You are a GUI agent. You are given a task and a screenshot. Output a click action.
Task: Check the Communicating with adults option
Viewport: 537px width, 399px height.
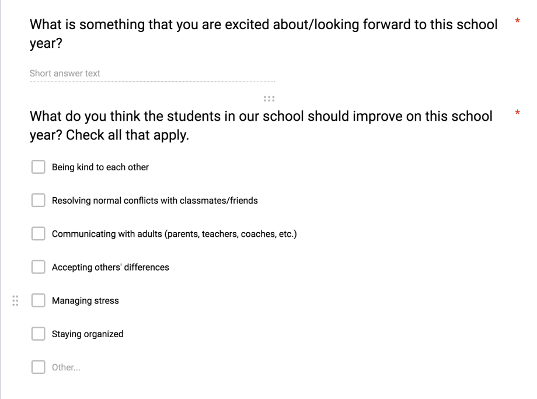38,233
